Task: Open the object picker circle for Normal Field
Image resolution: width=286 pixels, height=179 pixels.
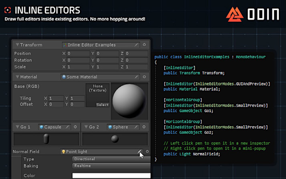Action: pyautogui.click(x=147, y=151)
